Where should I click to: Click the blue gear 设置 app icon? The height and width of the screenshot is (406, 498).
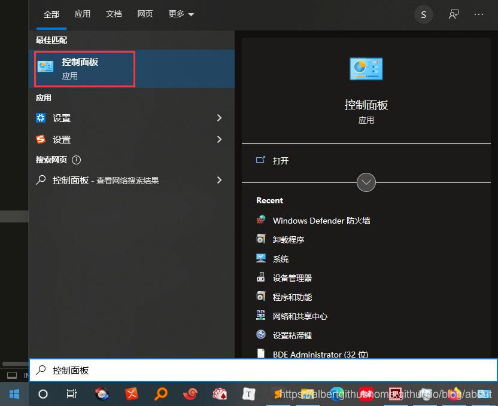[x=41, y=118]
